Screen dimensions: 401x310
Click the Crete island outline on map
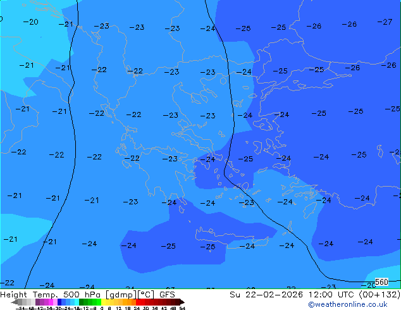click(x=232, y=238)
